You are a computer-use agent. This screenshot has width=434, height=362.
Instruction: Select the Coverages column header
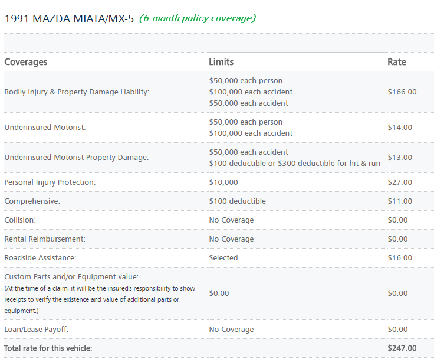pyautogui.click(x=26, y=62)
